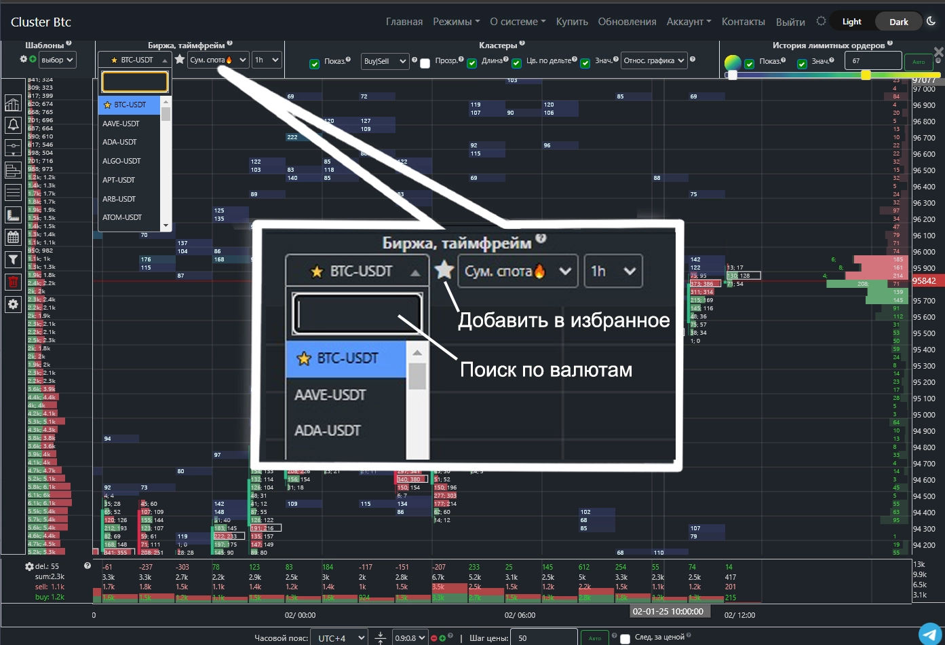Open the Telegram chat icon
945x645 pixels.
[930, 633]
